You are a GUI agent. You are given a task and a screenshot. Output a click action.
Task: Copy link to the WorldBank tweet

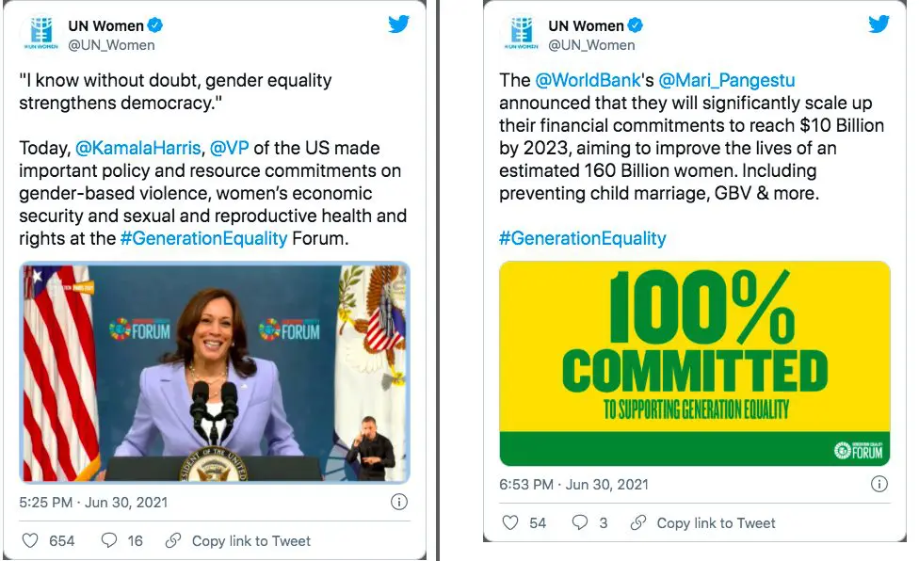click(704, 522)
